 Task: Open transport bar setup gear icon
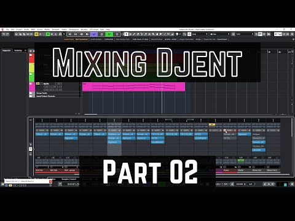(x=293, y=184)
